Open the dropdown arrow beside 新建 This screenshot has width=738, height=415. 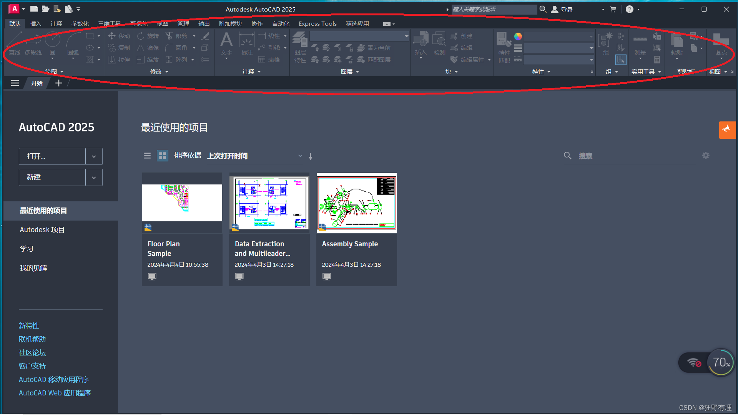tap(94, 177)
